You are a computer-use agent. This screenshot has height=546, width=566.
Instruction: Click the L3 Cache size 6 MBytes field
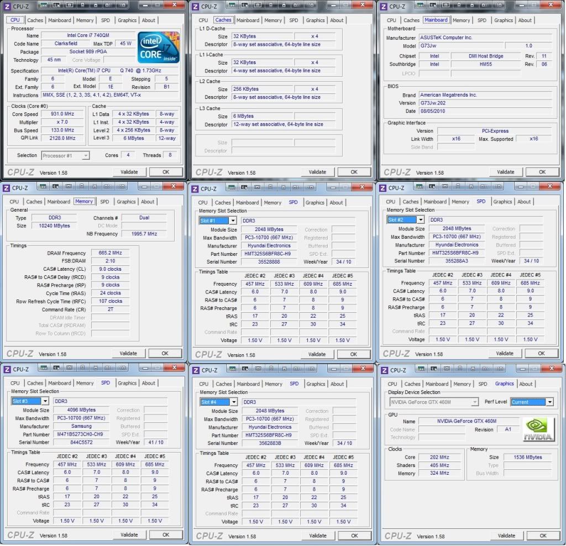(261, 116)
